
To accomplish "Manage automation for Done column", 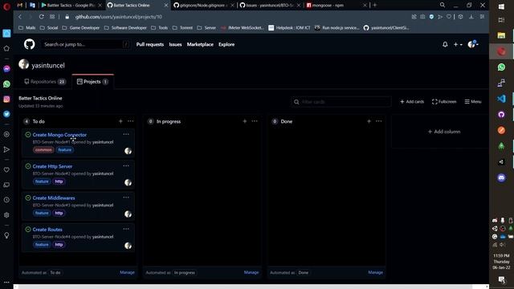I will pos(375,272).
